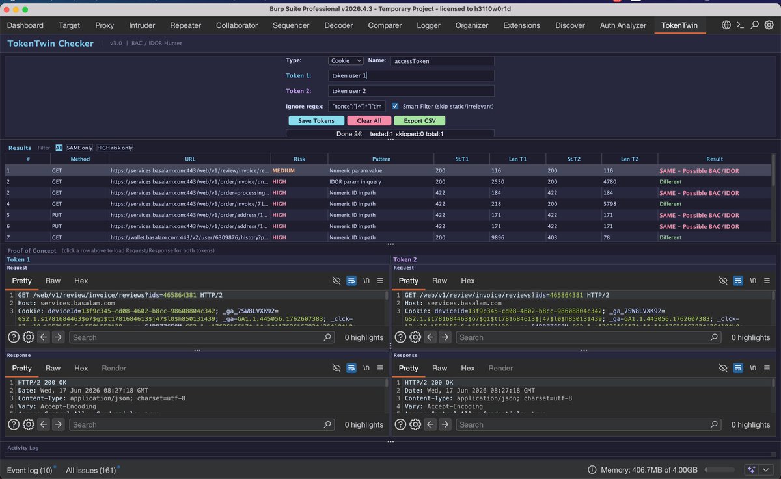Open the terminal prompt icon in top bar
781x479 pixels.
740,25
